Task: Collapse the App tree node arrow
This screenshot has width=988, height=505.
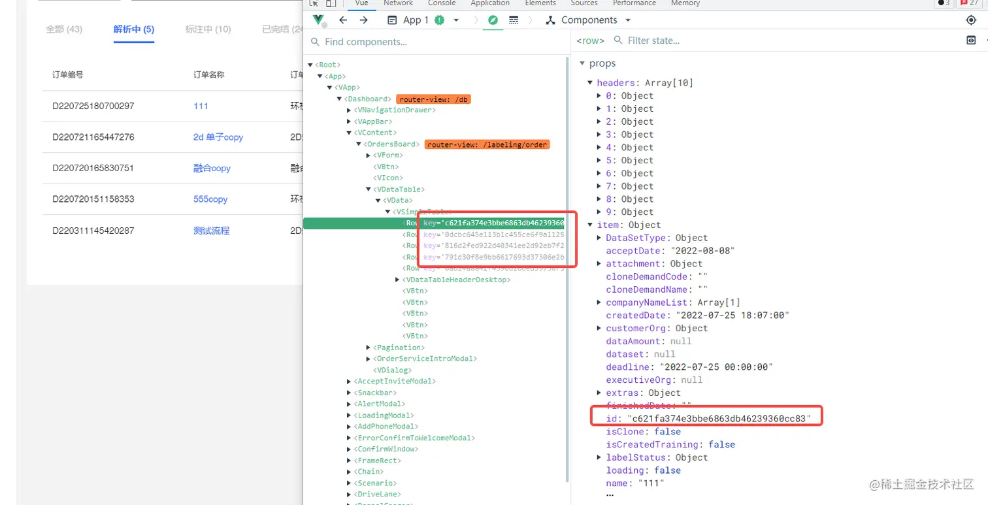Action: [320, 76]
